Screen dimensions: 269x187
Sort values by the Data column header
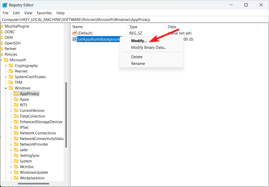click(x=212, y=27)
